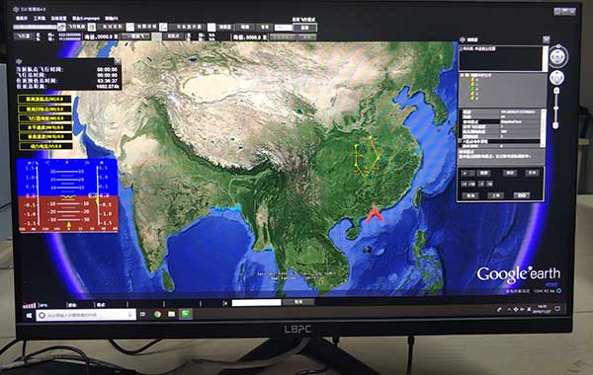Open the Windows Start menu
The height and width of the screenshot is (375, 593).
pos(29,315)
